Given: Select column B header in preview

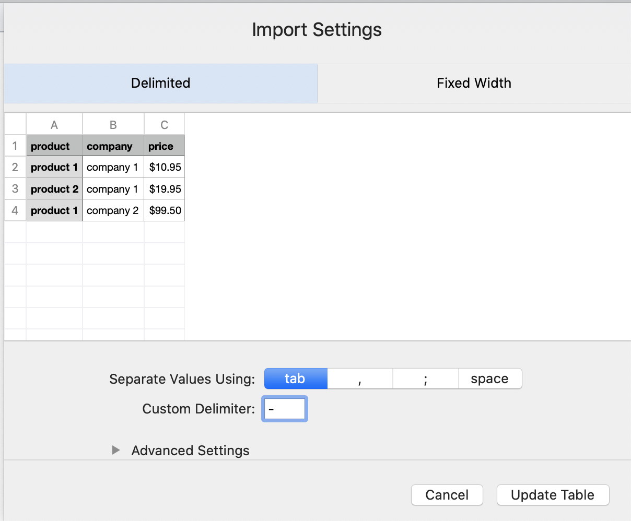Looking at the screenshot, I should pyautogui.click(x=113, y=125).
